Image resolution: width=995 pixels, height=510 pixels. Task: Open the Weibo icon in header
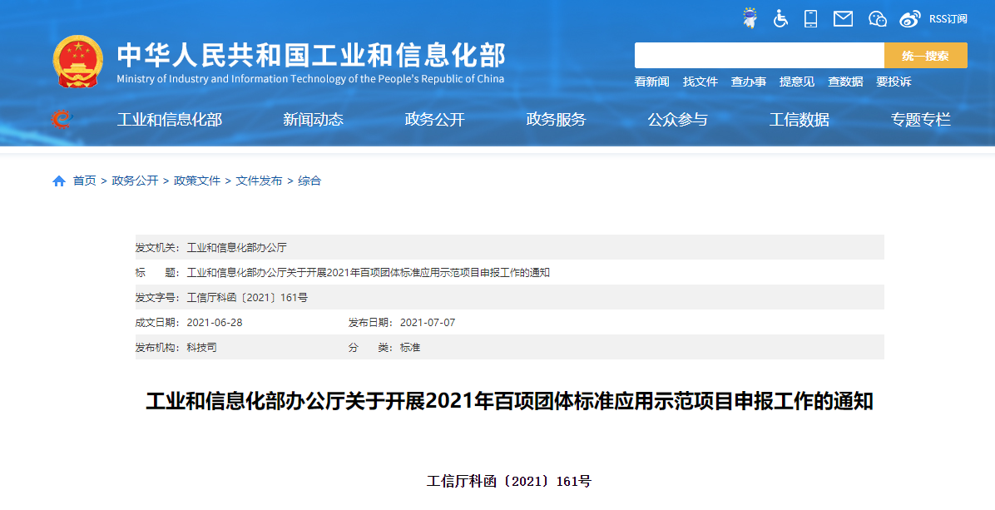pos(910,18)
